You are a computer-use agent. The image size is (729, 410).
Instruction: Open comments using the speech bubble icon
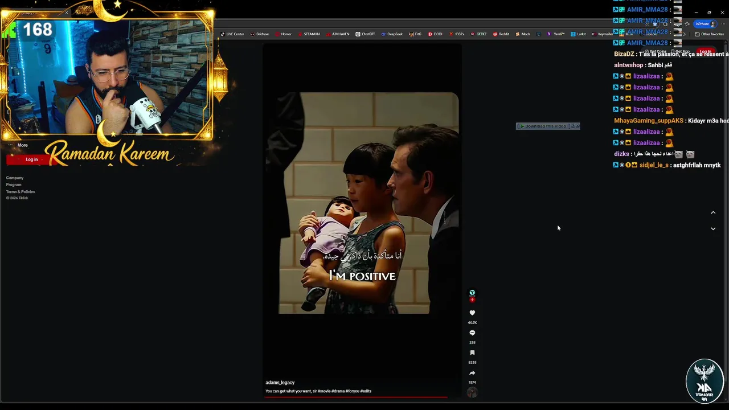click(472, 333)
